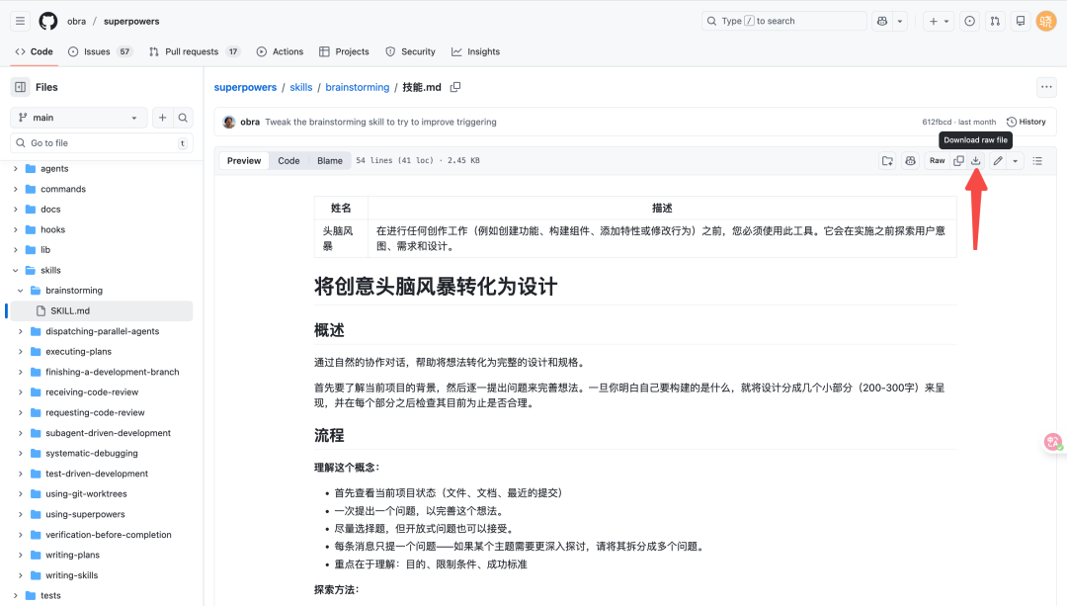This screenshot has height=606, width=1067.
Task: Click the pencil edit file icon
Action: click(998, 161)
